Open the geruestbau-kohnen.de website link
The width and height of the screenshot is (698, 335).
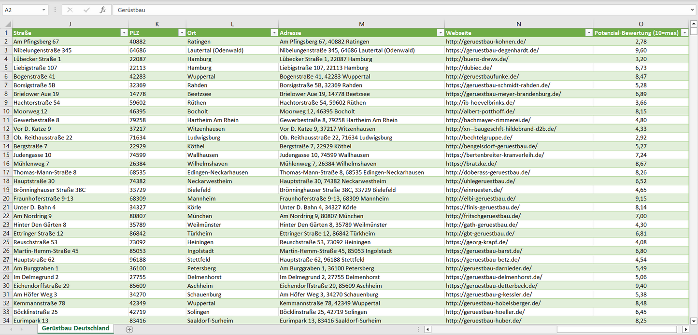pyautogui.click(x=485, y=42)
